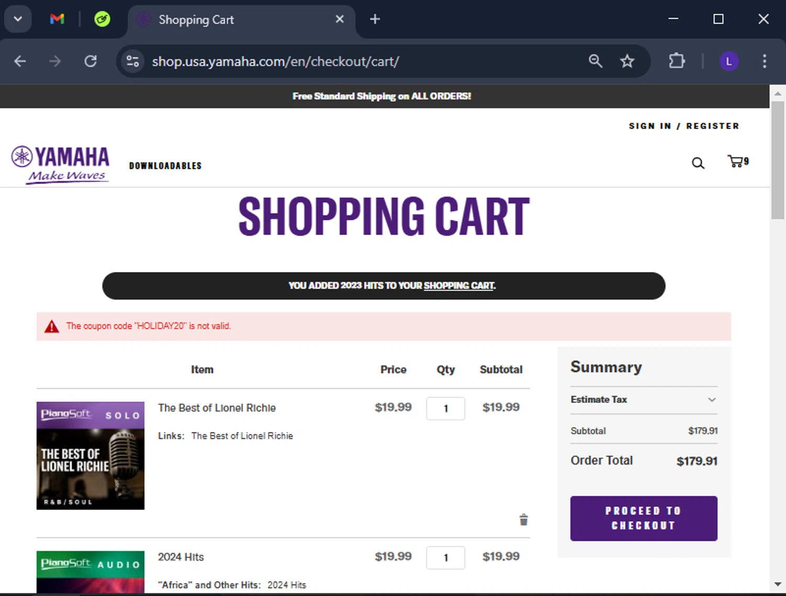Open the zoom magnifier in address bar
Screen dimensions: 786x596
[x=595, y=61]
